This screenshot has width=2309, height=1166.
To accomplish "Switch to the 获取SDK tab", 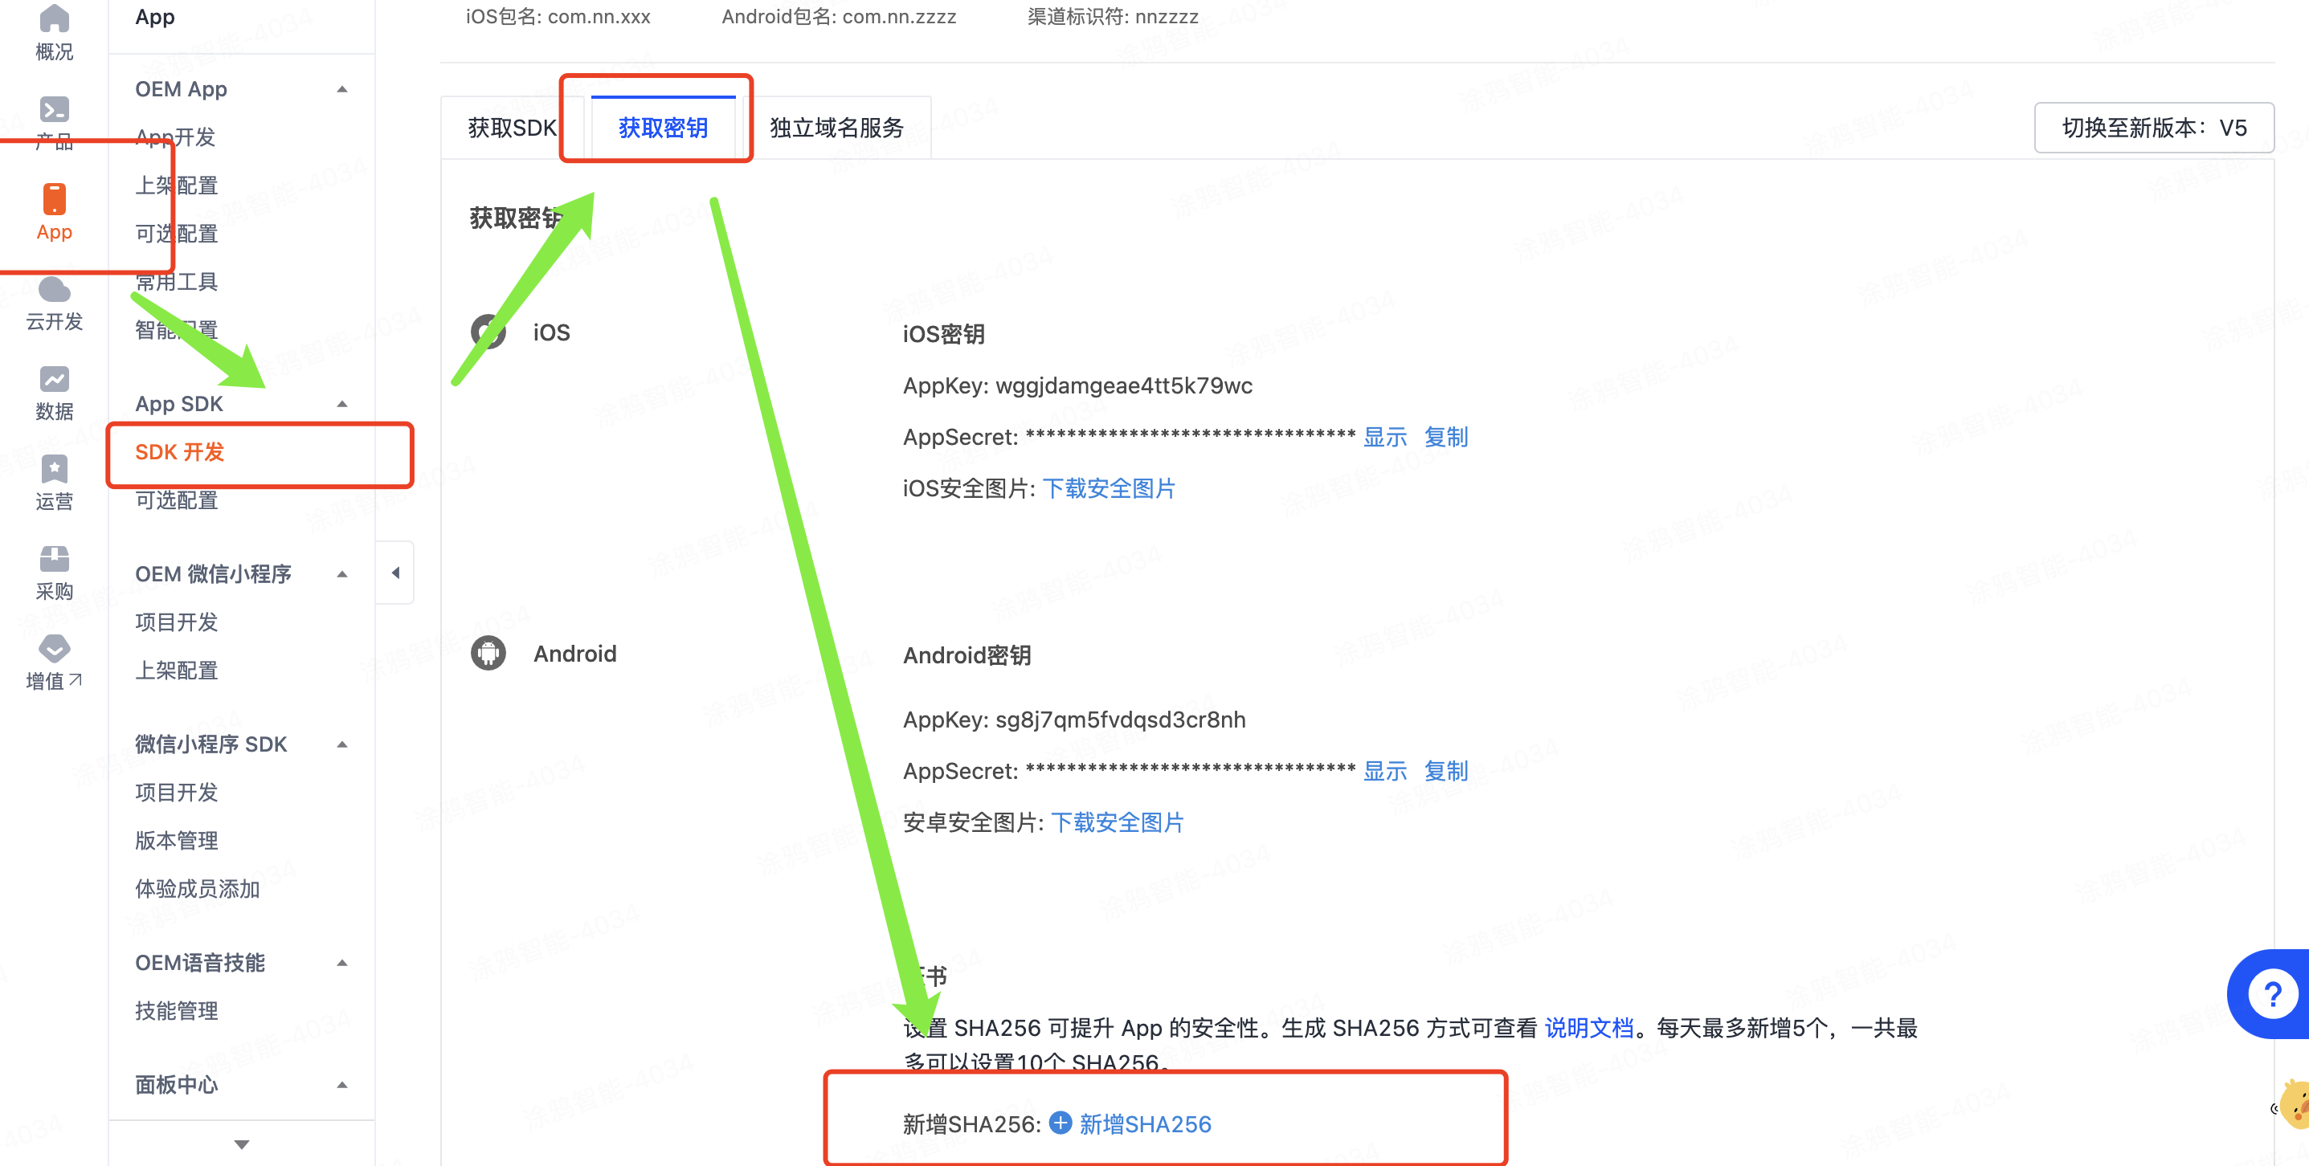I will [512, 128].
